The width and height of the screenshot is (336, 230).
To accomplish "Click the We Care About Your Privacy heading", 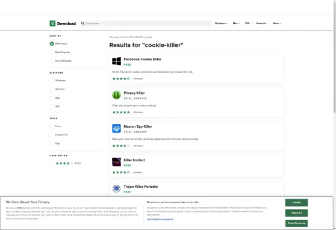I will point(28,202).
